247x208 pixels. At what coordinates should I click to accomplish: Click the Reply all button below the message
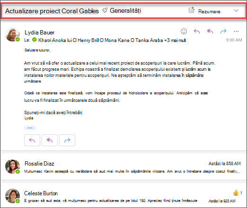point(50,140)
